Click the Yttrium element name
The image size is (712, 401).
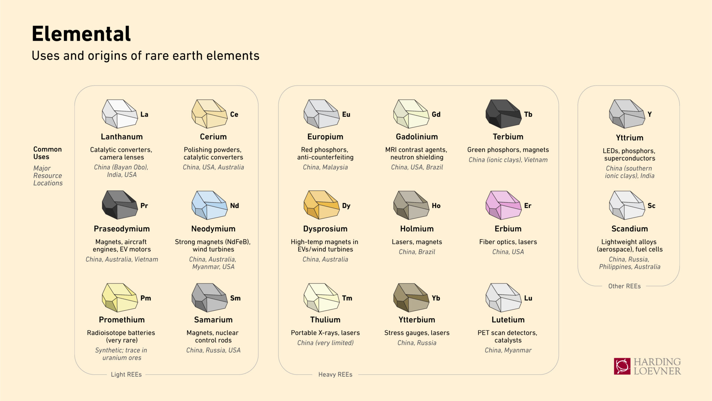click(630, 137)
